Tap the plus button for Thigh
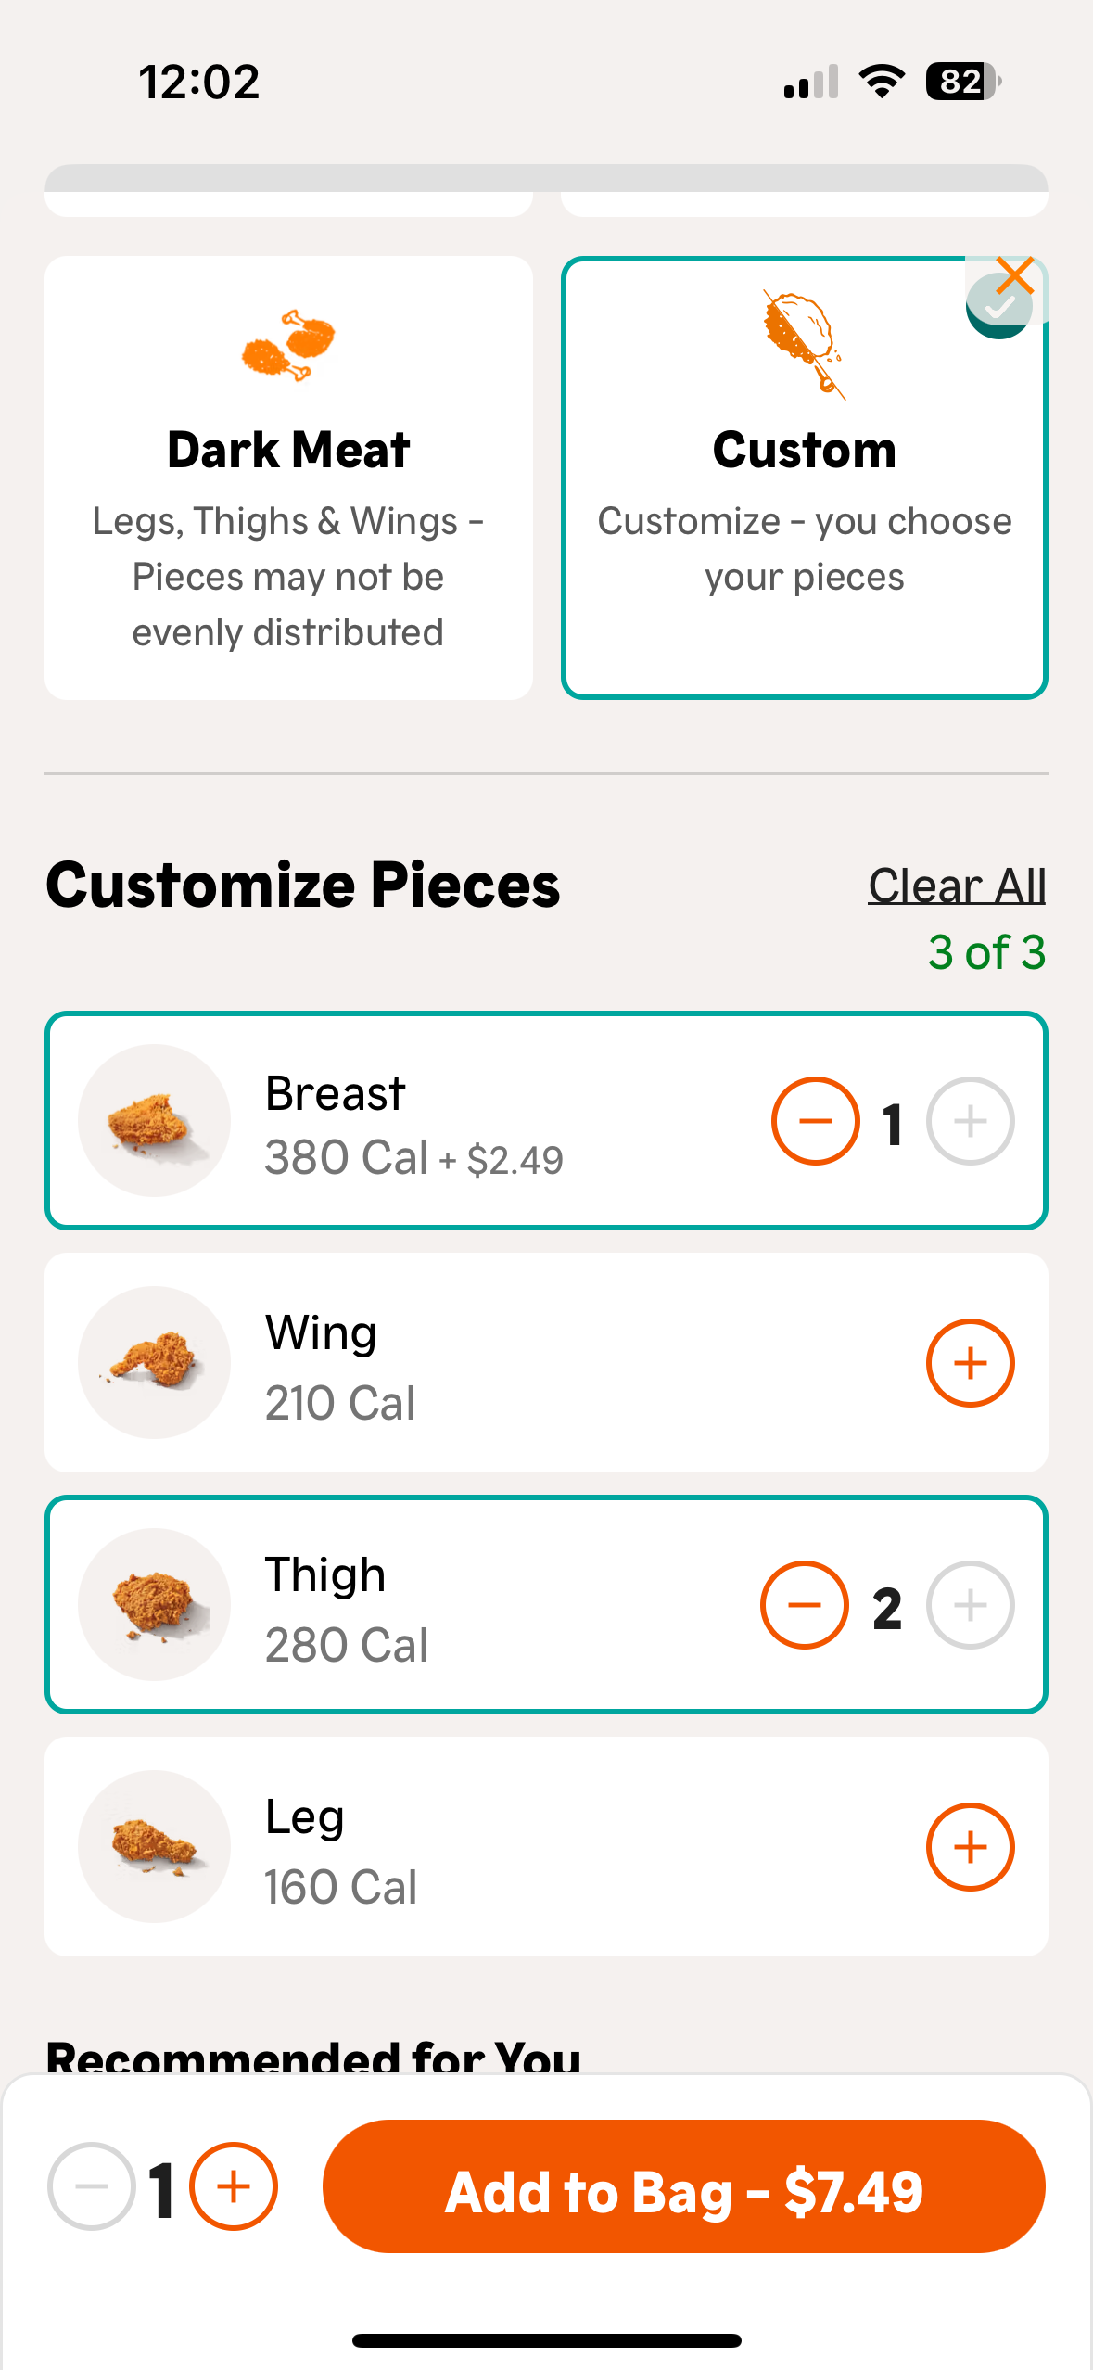The height and width of the screenshot is (2370, 1093). [970, 1605]
